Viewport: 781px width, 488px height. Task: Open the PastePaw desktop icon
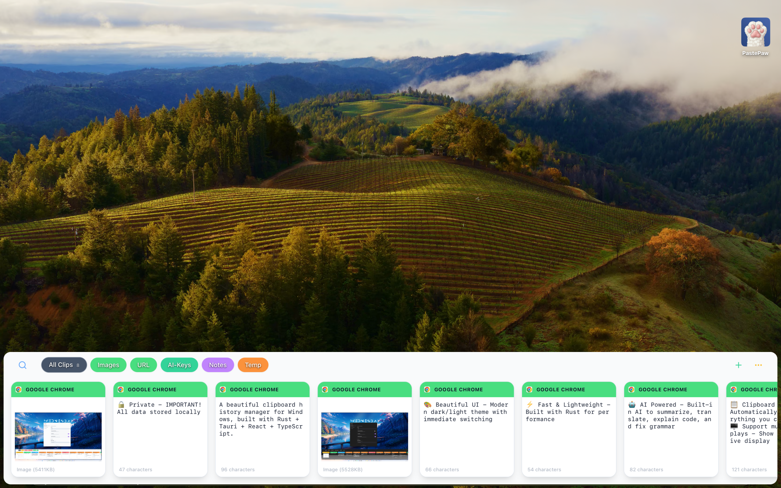point(755,32)
